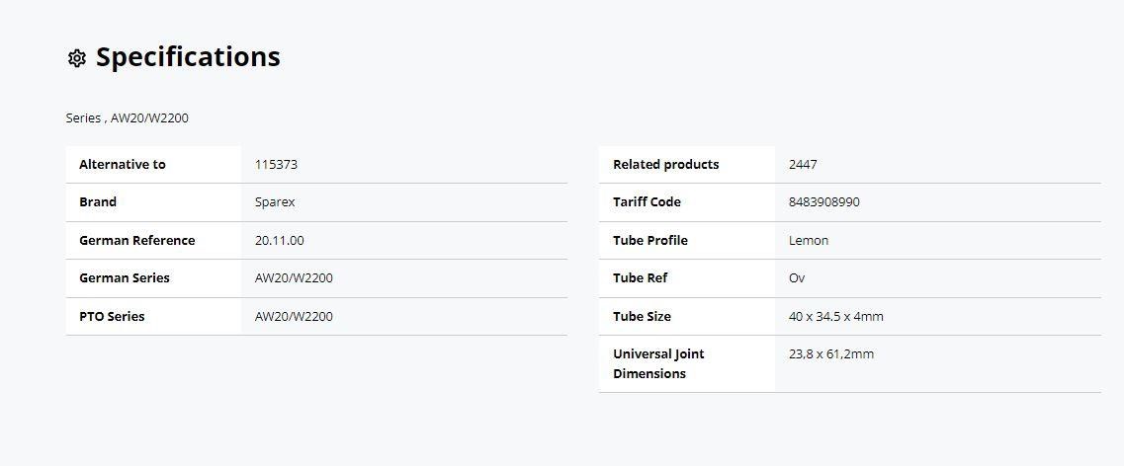
Task: Click the Specifications gear icon
Action: pyautogui.click(x=77, y=58)
